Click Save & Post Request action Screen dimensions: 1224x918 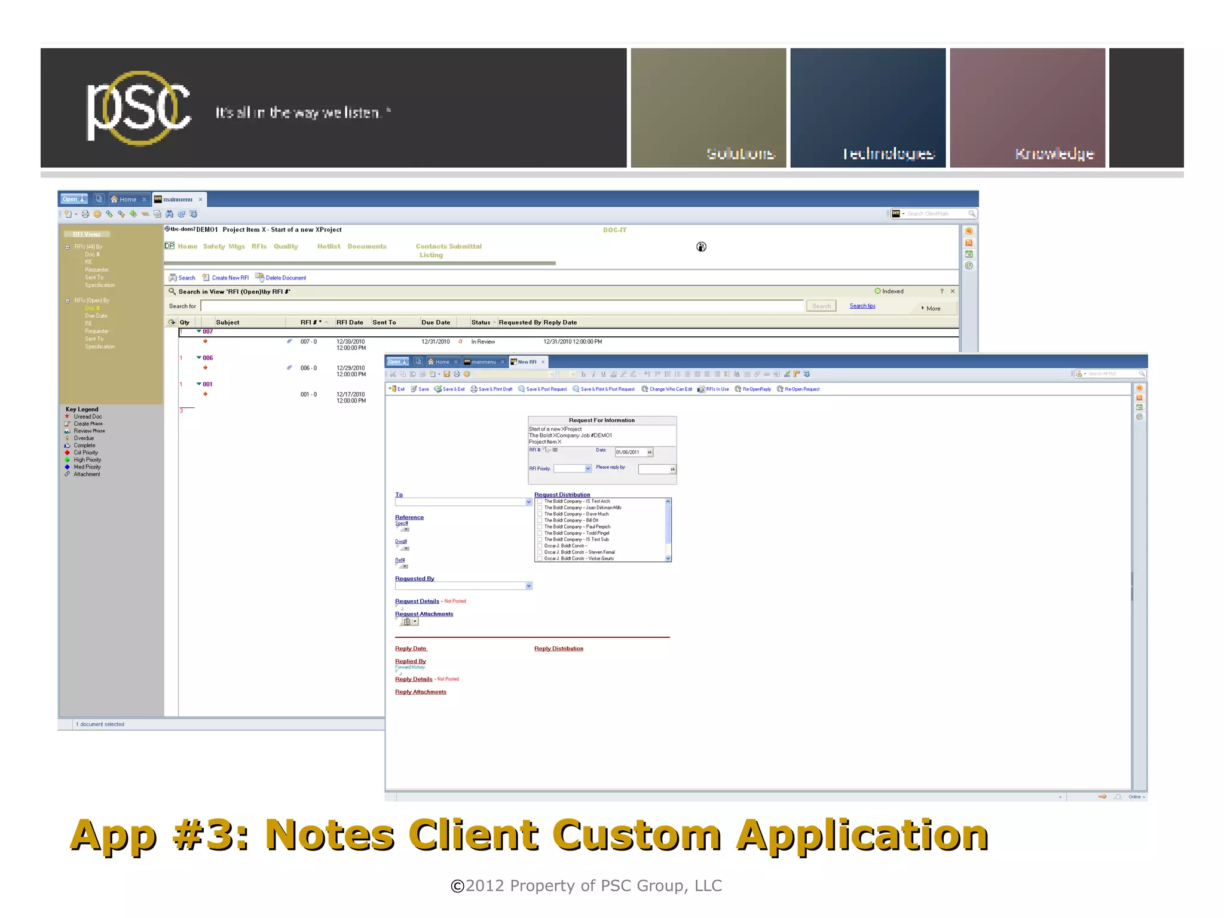pyautogui.click(x=542, y=389)
